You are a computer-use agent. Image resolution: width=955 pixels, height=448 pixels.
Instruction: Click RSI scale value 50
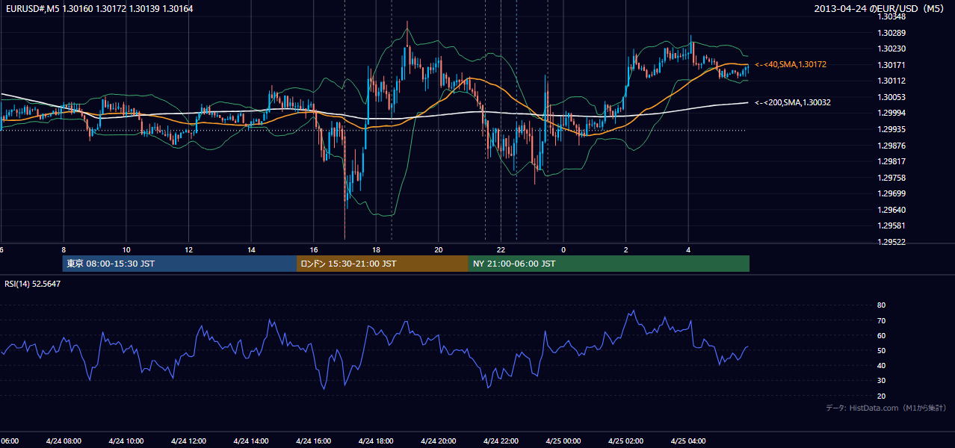(x=881, y=350)
